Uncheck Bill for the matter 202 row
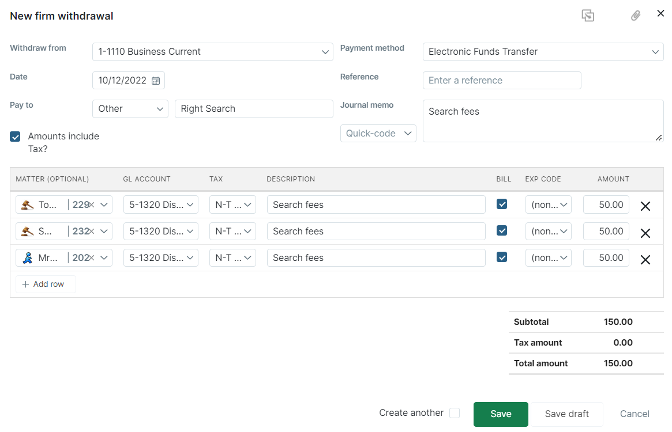The height and width of the screenshot is (432, 672). tap(502, 257)
